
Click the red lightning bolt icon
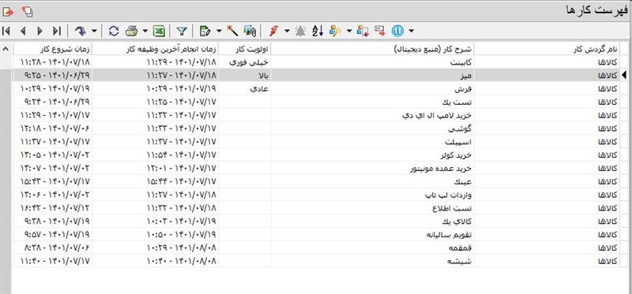[x=274, y=31]
